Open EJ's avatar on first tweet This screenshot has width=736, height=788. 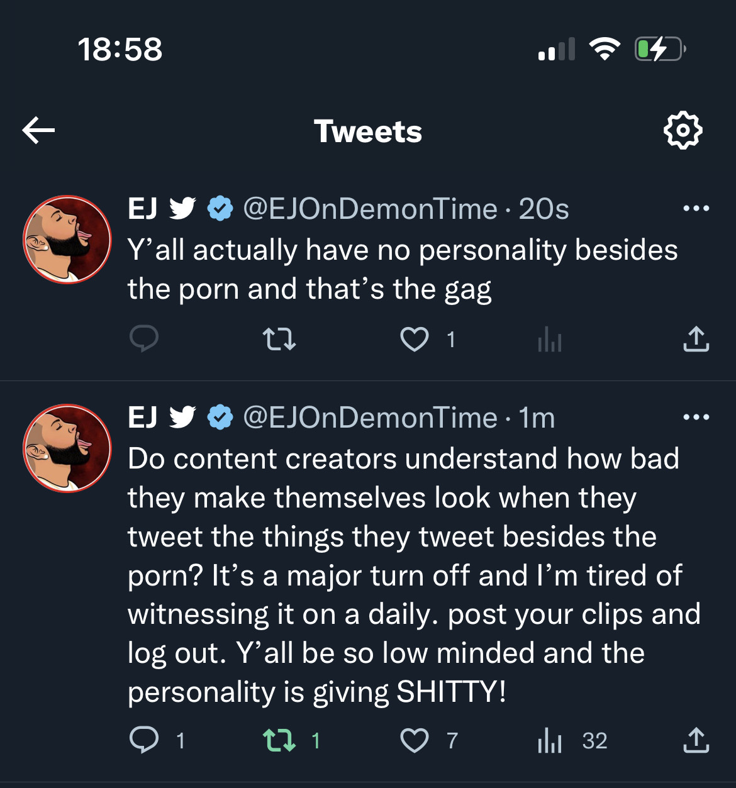tap(67, 240)
